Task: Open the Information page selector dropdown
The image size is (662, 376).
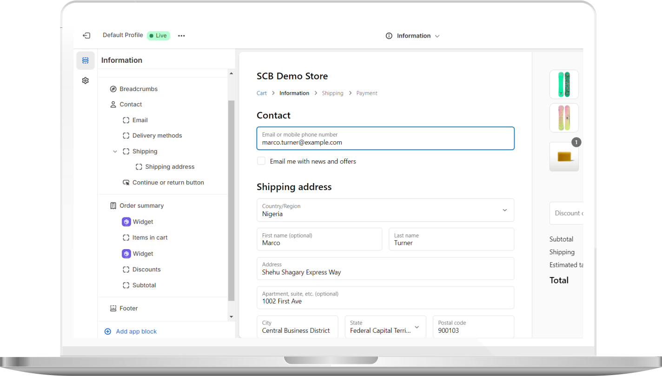Action: [413, 36]
